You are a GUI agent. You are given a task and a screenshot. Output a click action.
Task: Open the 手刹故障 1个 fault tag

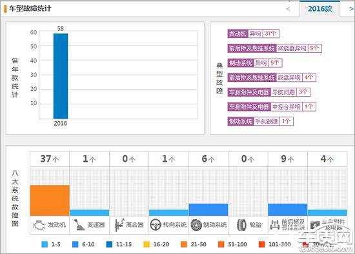(260, 121)
